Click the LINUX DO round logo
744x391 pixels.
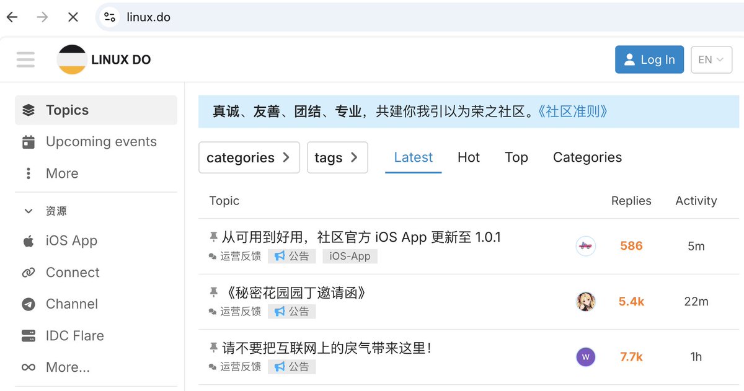72,59
